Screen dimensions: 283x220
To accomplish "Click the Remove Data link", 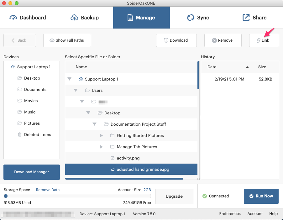I will click(x=48, y=190).
